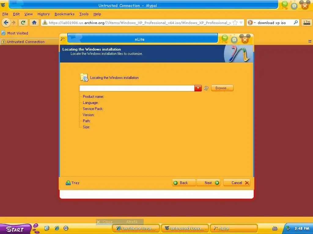This screenshot has height=234, width=313.
Task: Go to the Home page icon
Action: pyautogui.click(x=34, y=23)
